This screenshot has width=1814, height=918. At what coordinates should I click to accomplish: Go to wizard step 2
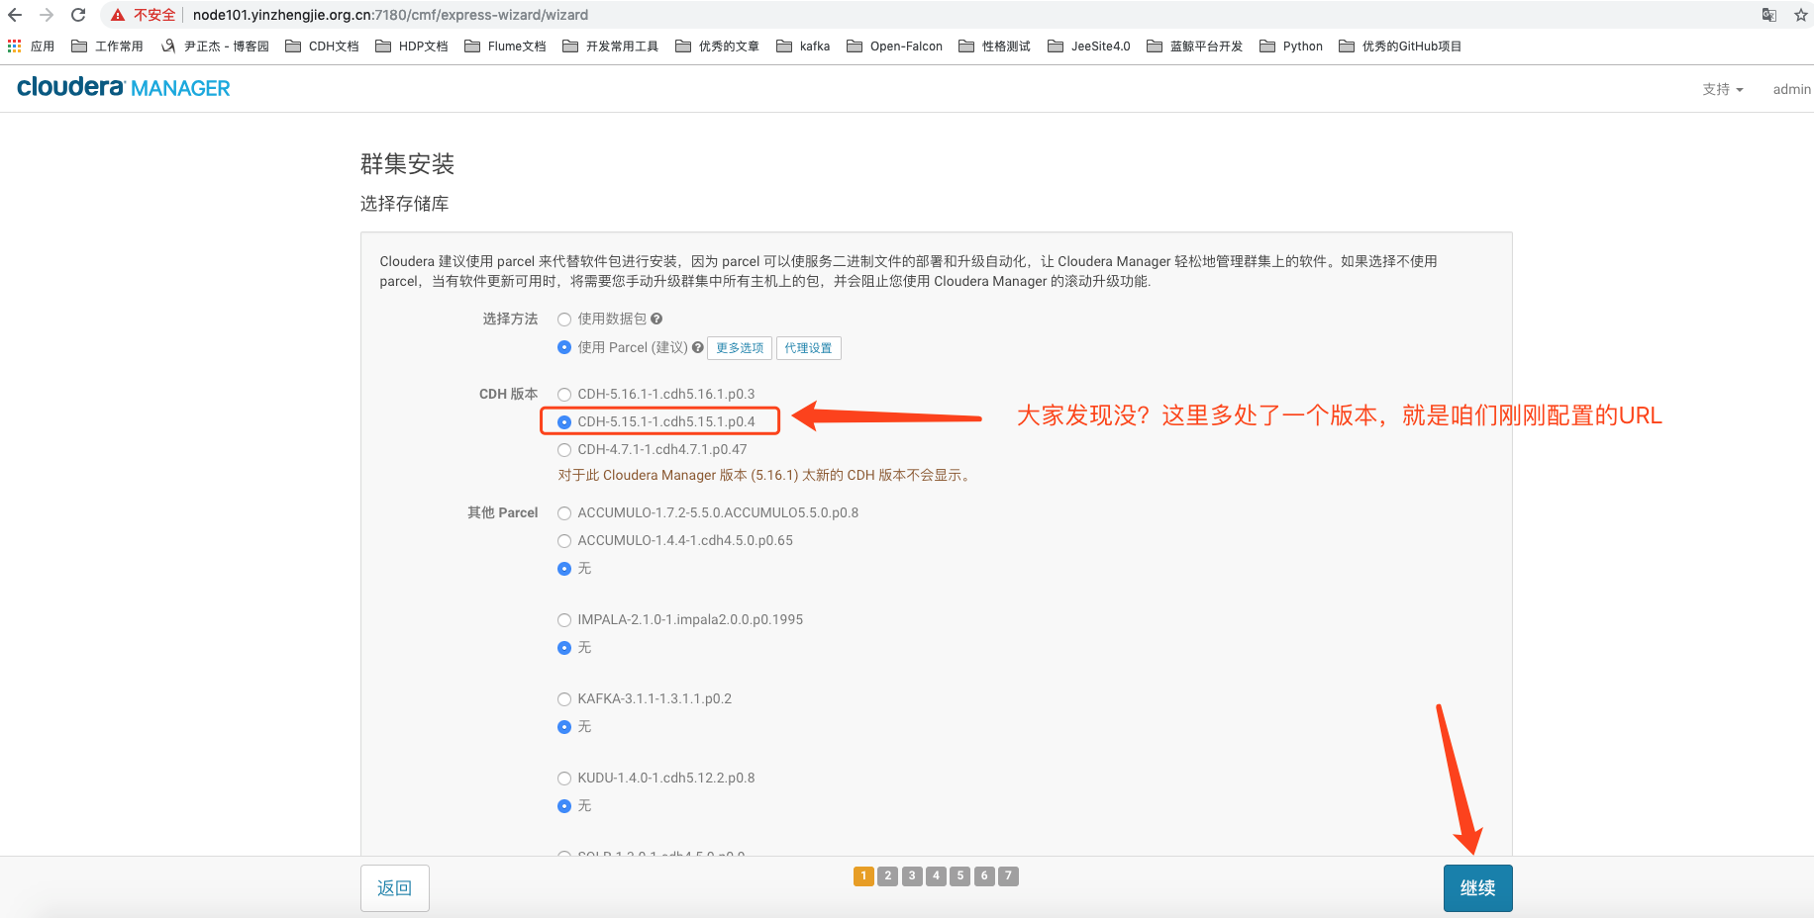click(888, 875)
